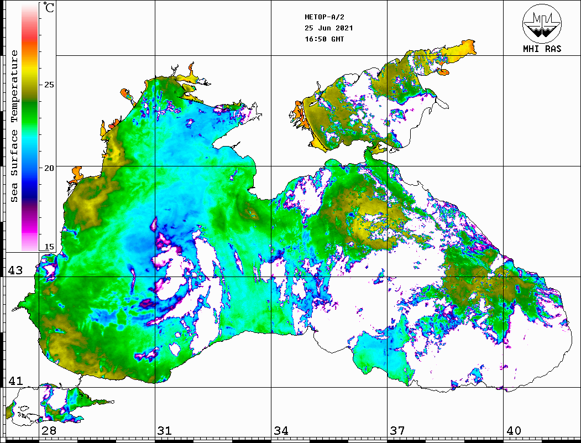
Task: Click the '16:50 GMT' time text
Action: click(324, 39)
